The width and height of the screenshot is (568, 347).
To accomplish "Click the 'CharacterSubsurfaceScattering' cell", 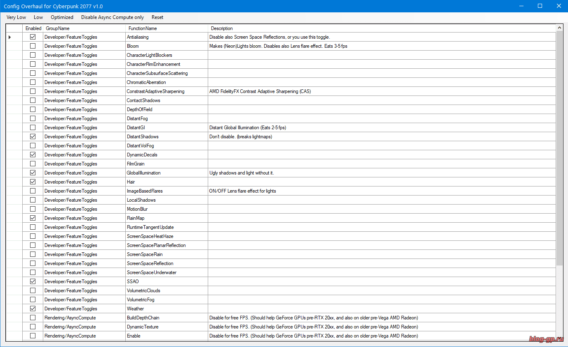I will point(167,73).
